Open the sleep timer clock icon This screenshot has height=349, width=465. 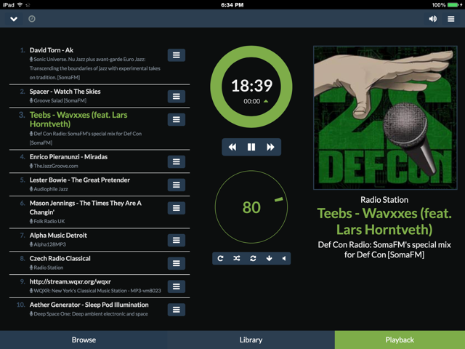32,19
